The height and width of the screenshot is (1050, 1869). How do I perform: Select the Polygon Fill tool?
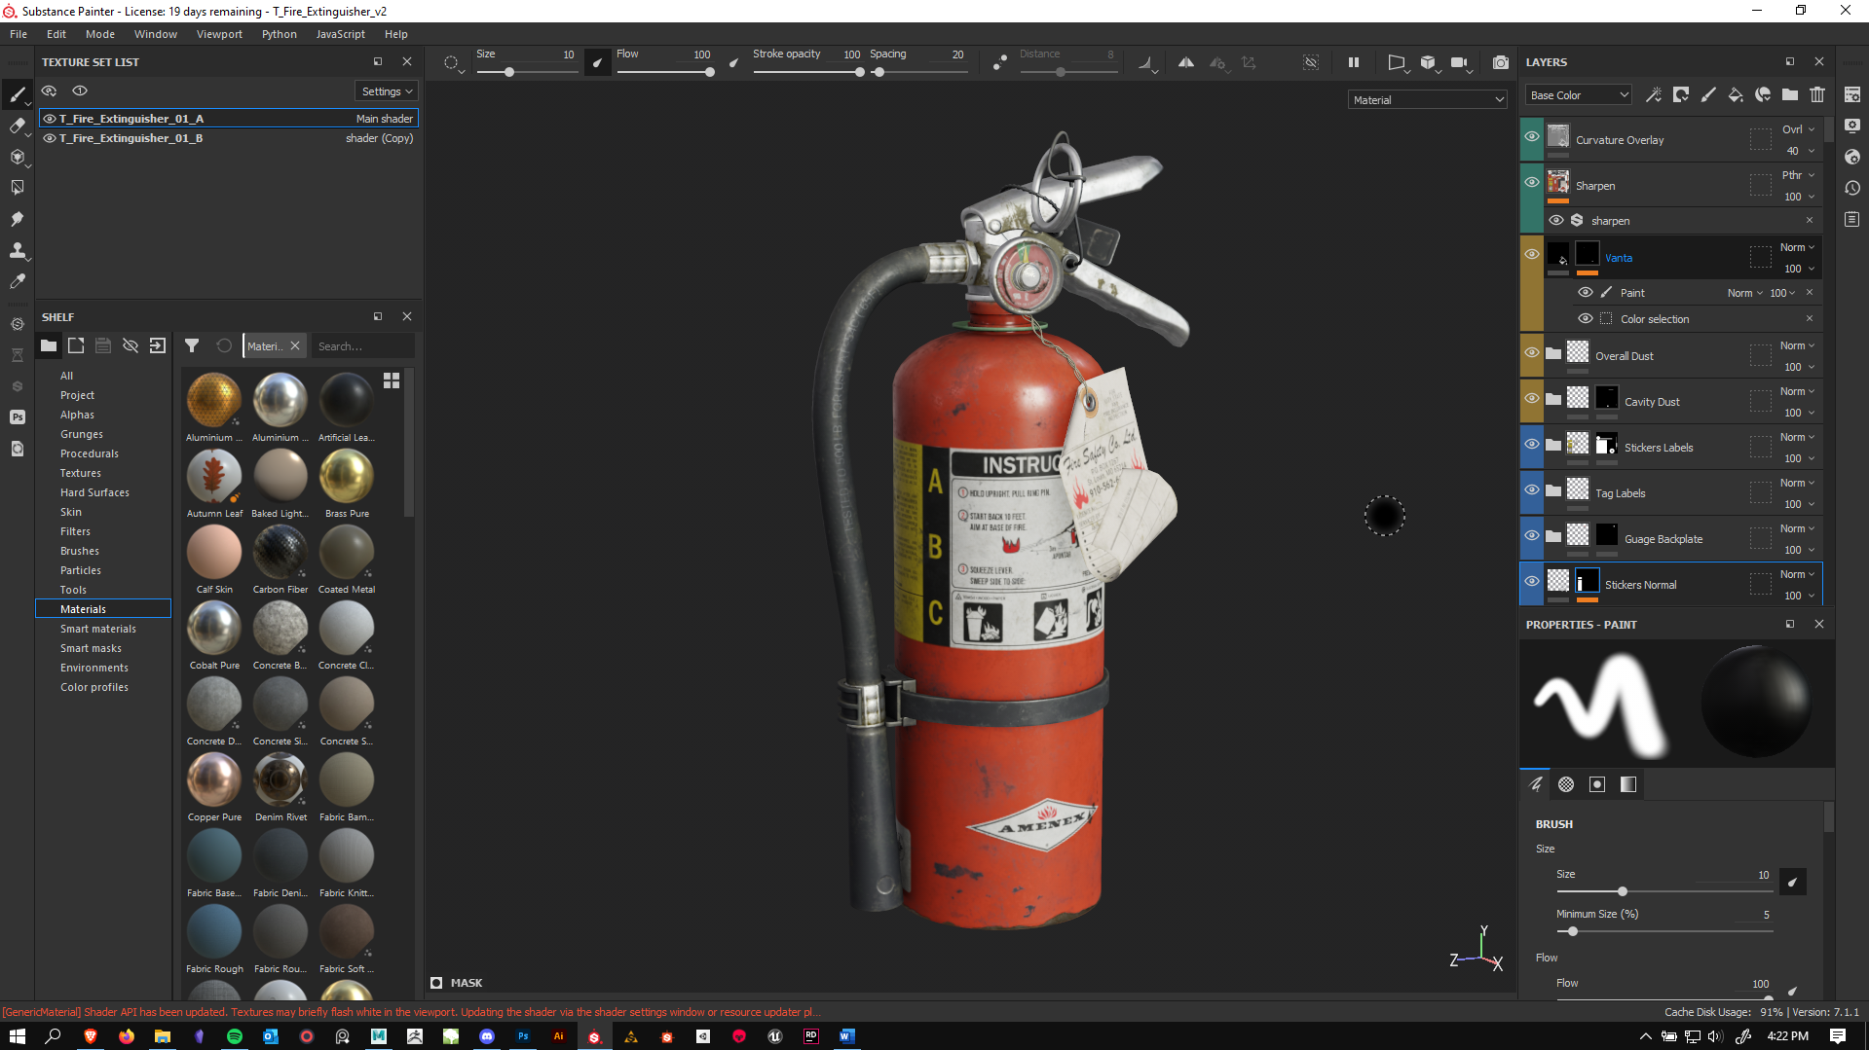point(17,187)
